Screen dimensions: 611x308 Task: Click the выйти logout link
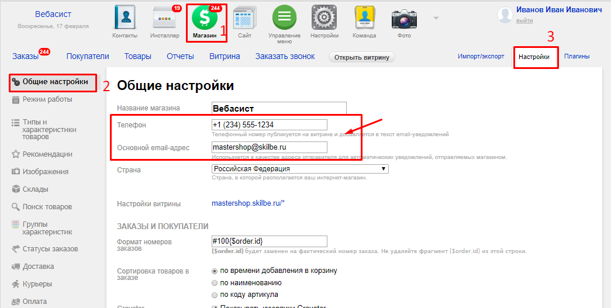[x=524, y=20]
